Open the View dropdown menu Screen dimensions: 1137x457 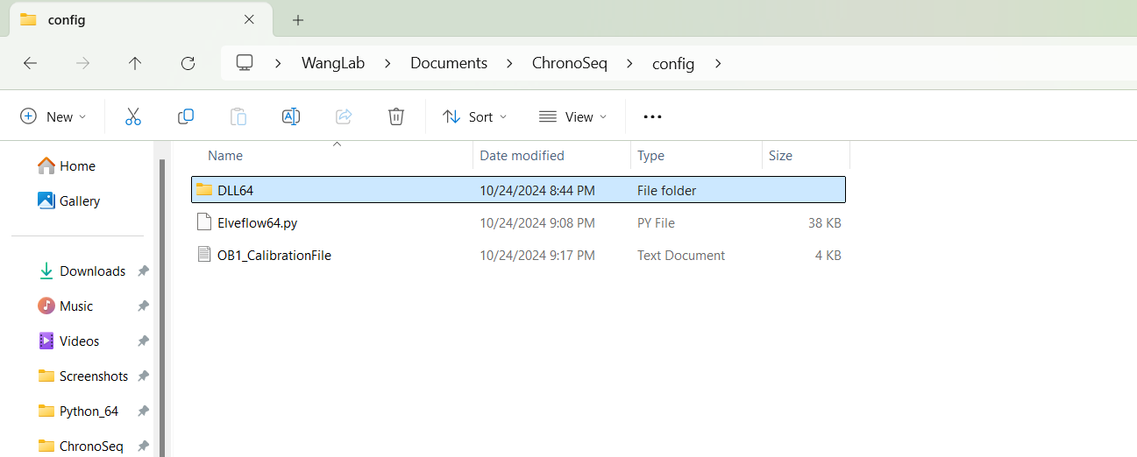[x=573, y=116]
